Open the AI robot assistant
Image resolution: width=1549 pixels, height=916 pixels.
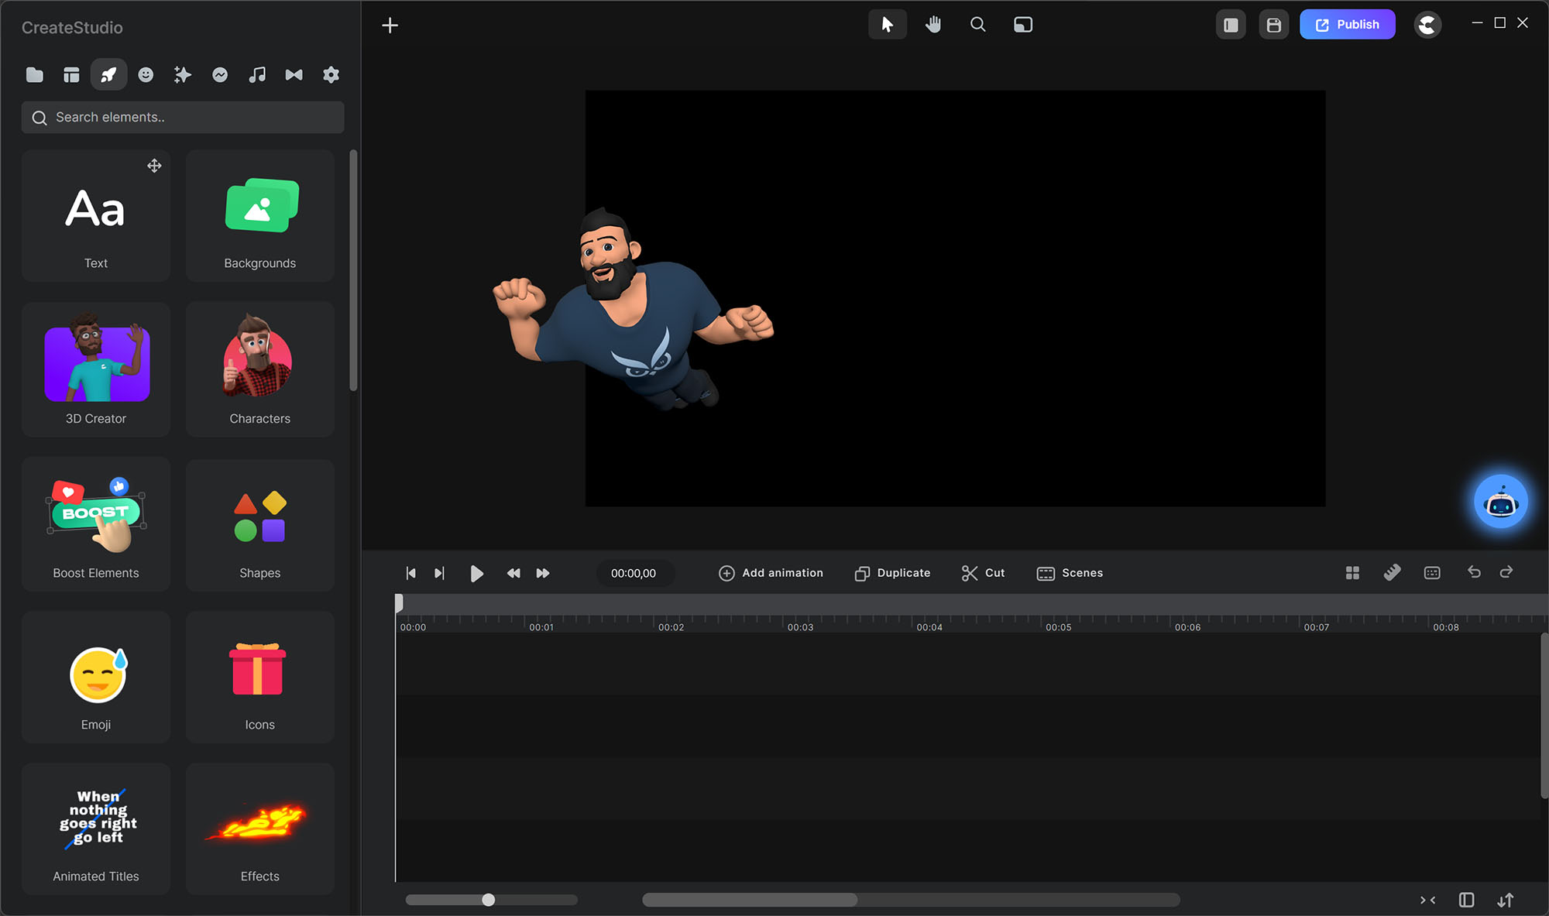click(x=1500, y=503)
